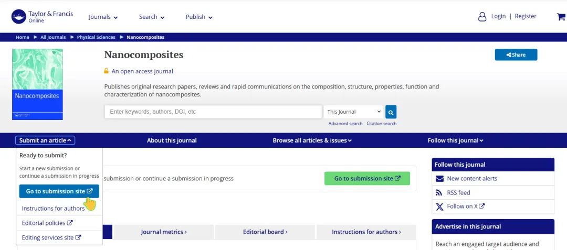The height and width of the screenshot is (250, 567).
Task: Open New content alerts envelope icon
Action: [439, 179]
